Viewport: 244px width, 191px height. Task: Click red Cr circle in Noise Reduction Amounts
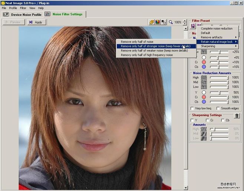click(204, 97)
